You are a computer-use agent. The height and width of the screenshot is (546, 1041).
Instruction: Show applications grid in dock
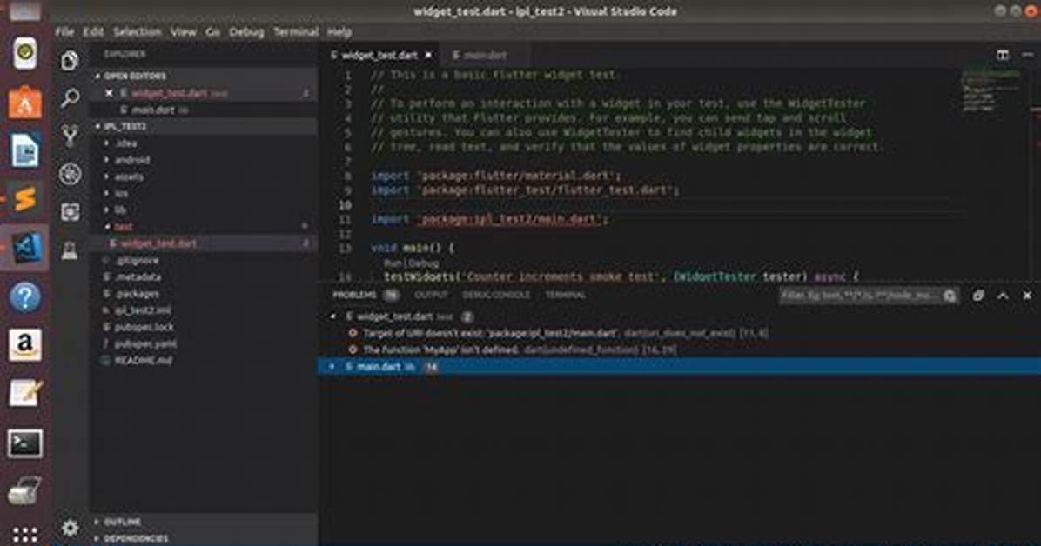(x=24, y=535)
